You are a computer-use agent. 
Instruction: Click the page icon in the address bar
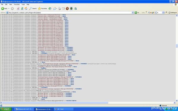[x=7, y=12]
